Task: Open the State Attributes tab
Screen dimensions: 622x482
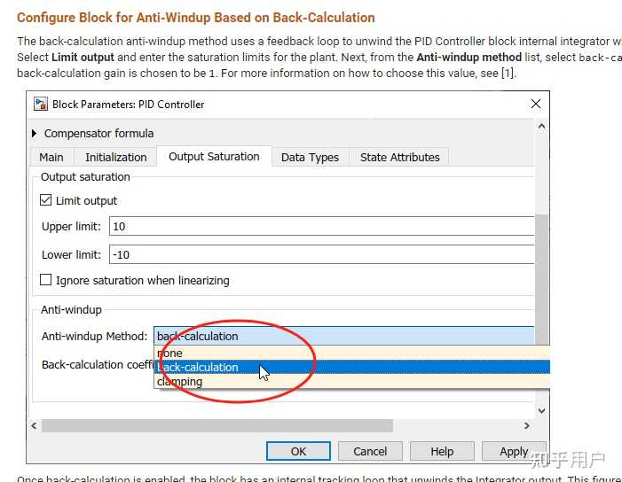Action: [399, 157]
